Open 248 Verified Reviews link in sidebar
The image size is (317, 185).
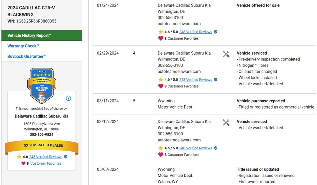click(x=46, y=157)
